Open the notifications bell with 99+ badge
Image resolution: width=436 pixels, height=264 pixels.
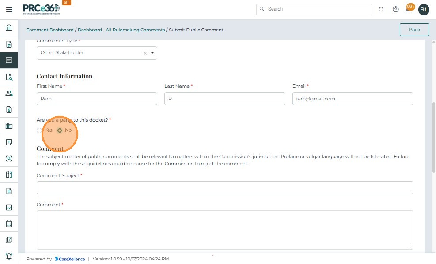(x=409, y=9)
